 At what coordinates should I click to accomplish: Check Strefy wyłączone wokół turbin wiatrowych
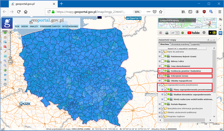coord(166,99)
